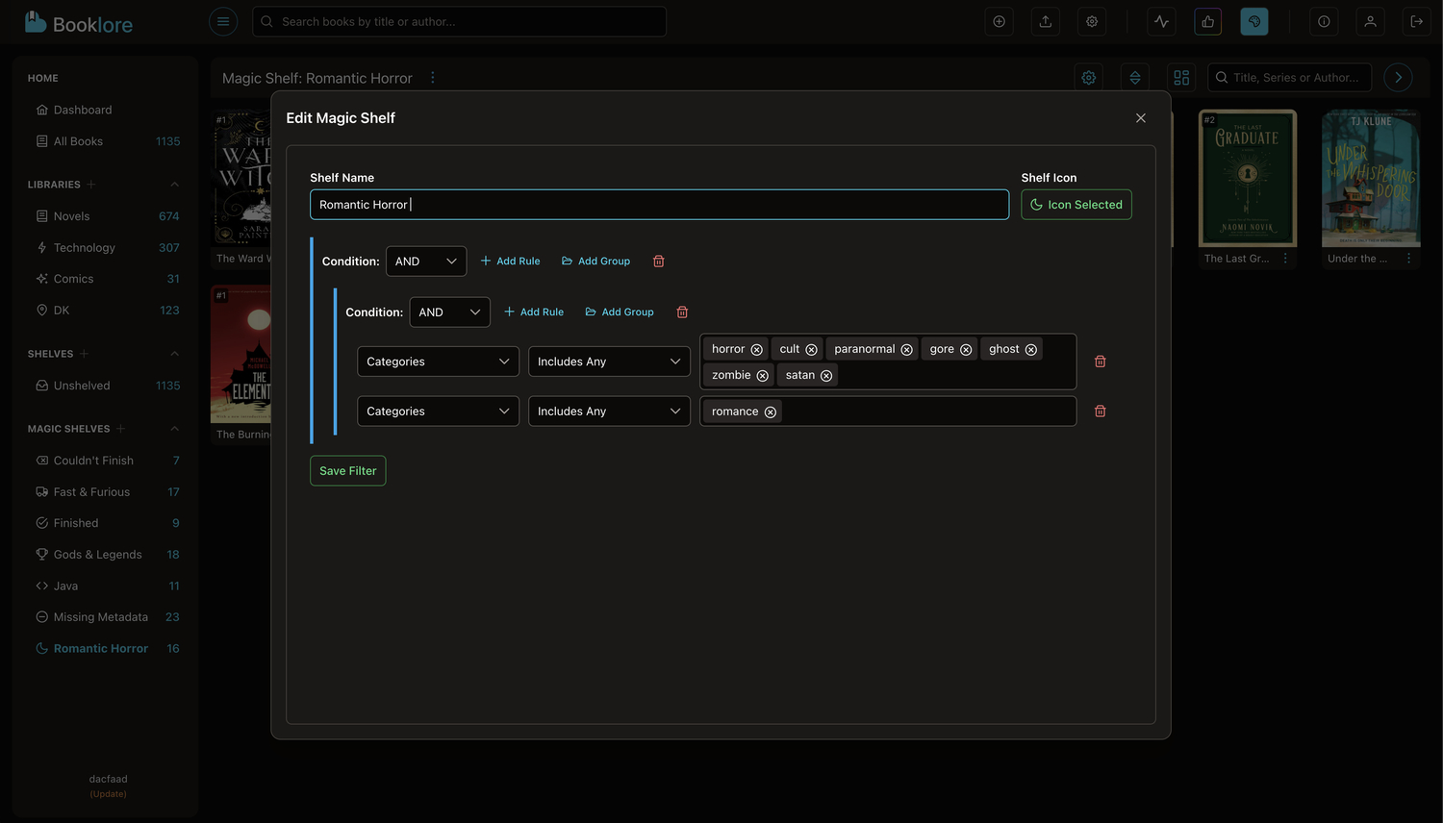Click Add Rule in nested group
Screen dimensions: 1443x823
click(534, 312)
